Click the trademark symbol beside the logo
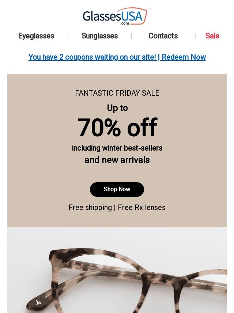 [150, 9]
